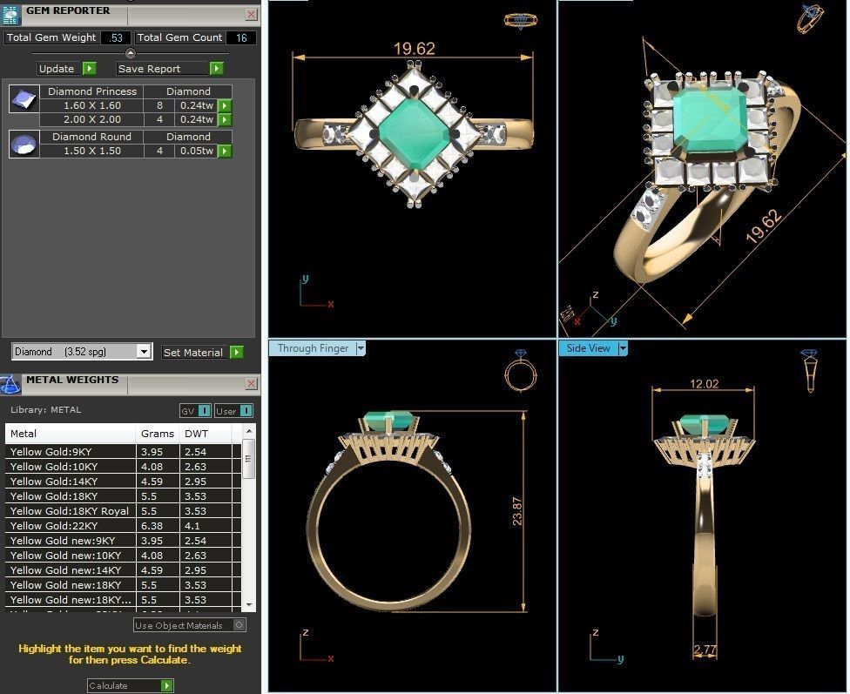Click the Set Material green arrow

click(236, 353)
